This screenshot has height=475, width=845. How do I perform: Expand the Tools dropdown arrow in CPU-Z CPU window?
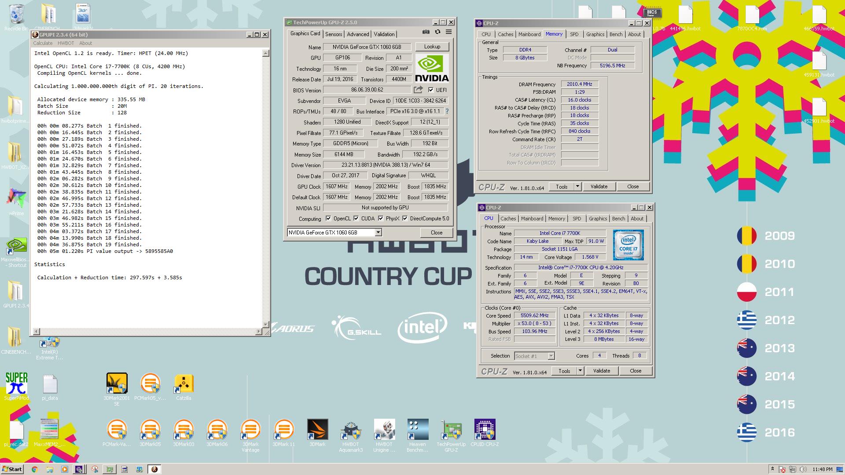coord(580,371)
